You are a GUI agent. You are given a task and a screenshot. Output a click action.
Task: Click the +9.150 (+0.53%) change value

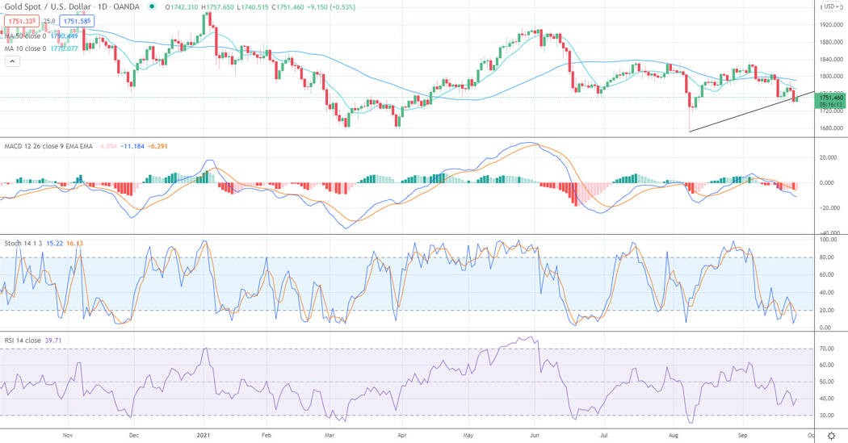coord(331,7)
